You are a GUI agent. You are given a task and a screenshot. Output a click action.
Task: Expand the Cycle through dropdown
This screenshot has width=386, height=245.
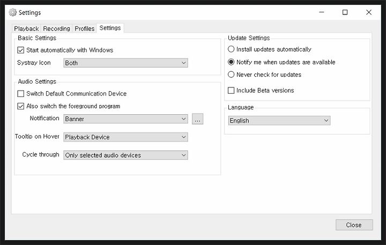point(125,155)
